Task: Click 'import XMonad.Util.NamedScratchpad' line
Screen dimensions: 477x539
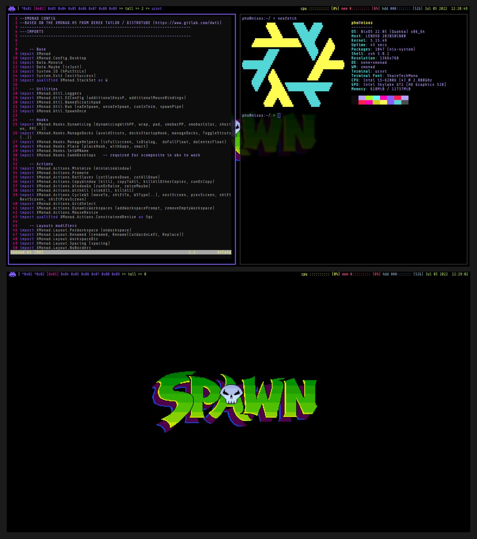Action: [x=60, y=102]
